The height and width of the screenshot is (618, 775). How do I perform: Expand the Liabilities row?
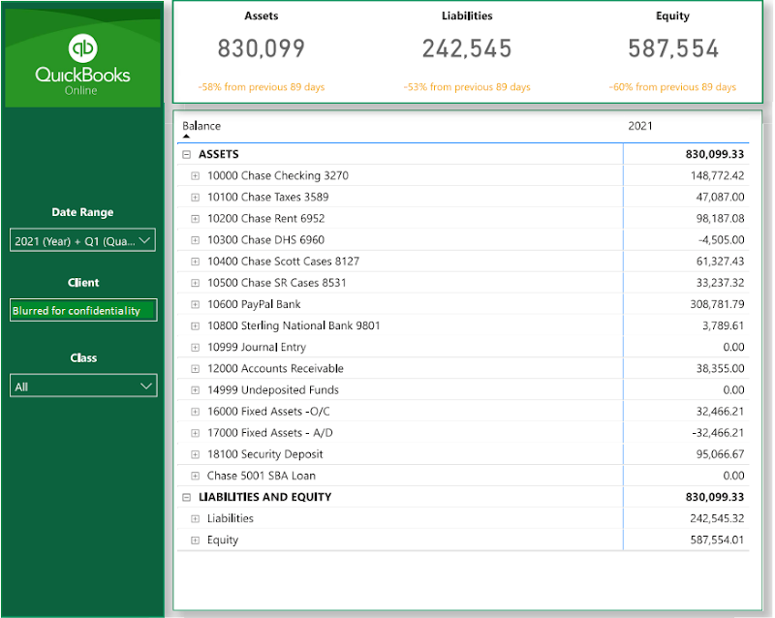coord(196,518)
